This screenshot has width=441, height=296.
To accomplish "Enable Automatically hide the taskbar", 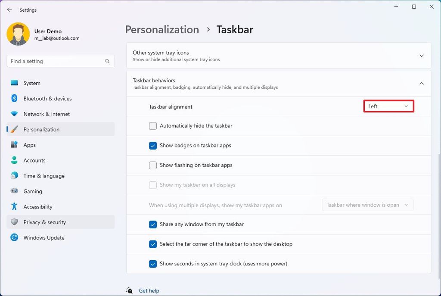I will [153, 126].
